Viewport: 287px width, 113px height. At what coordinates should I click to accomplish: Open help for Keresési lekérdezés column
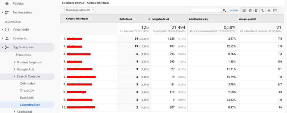(x=91, y=19)
